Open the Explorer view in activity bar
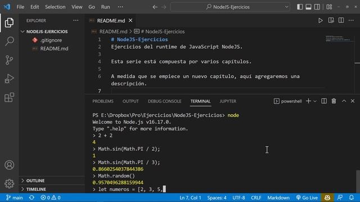 (x=9, y=22)
